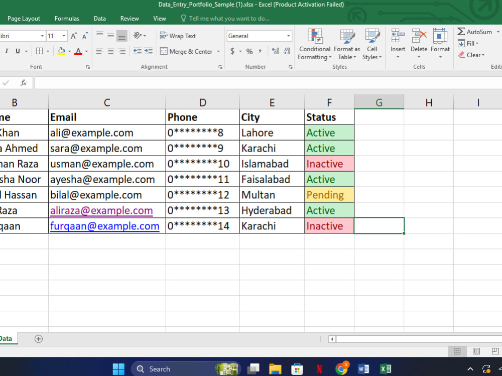Image resolution: width=502 pixels, height=376 pixels.
Task: Align text right
Action: (121, 51)
